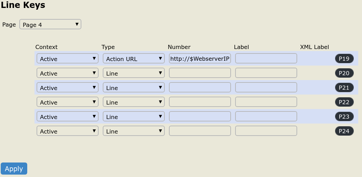
Task: Focus the Label field for P22
Action: click(x=266, y=102)
